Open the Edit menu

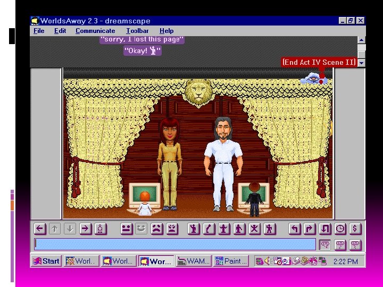60,31
